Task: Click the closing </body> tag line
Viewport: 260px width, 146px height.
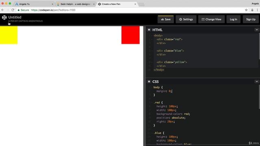Action: pyautogui.click(x=159, y=70)
